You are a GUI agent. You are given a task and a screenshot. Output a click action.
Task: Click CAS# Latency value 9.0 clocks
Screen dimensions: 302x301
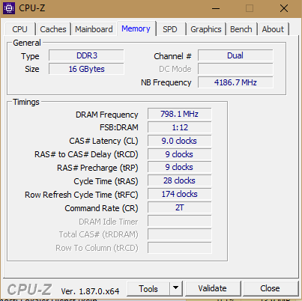pyautogui.click(x=179, y=141)
